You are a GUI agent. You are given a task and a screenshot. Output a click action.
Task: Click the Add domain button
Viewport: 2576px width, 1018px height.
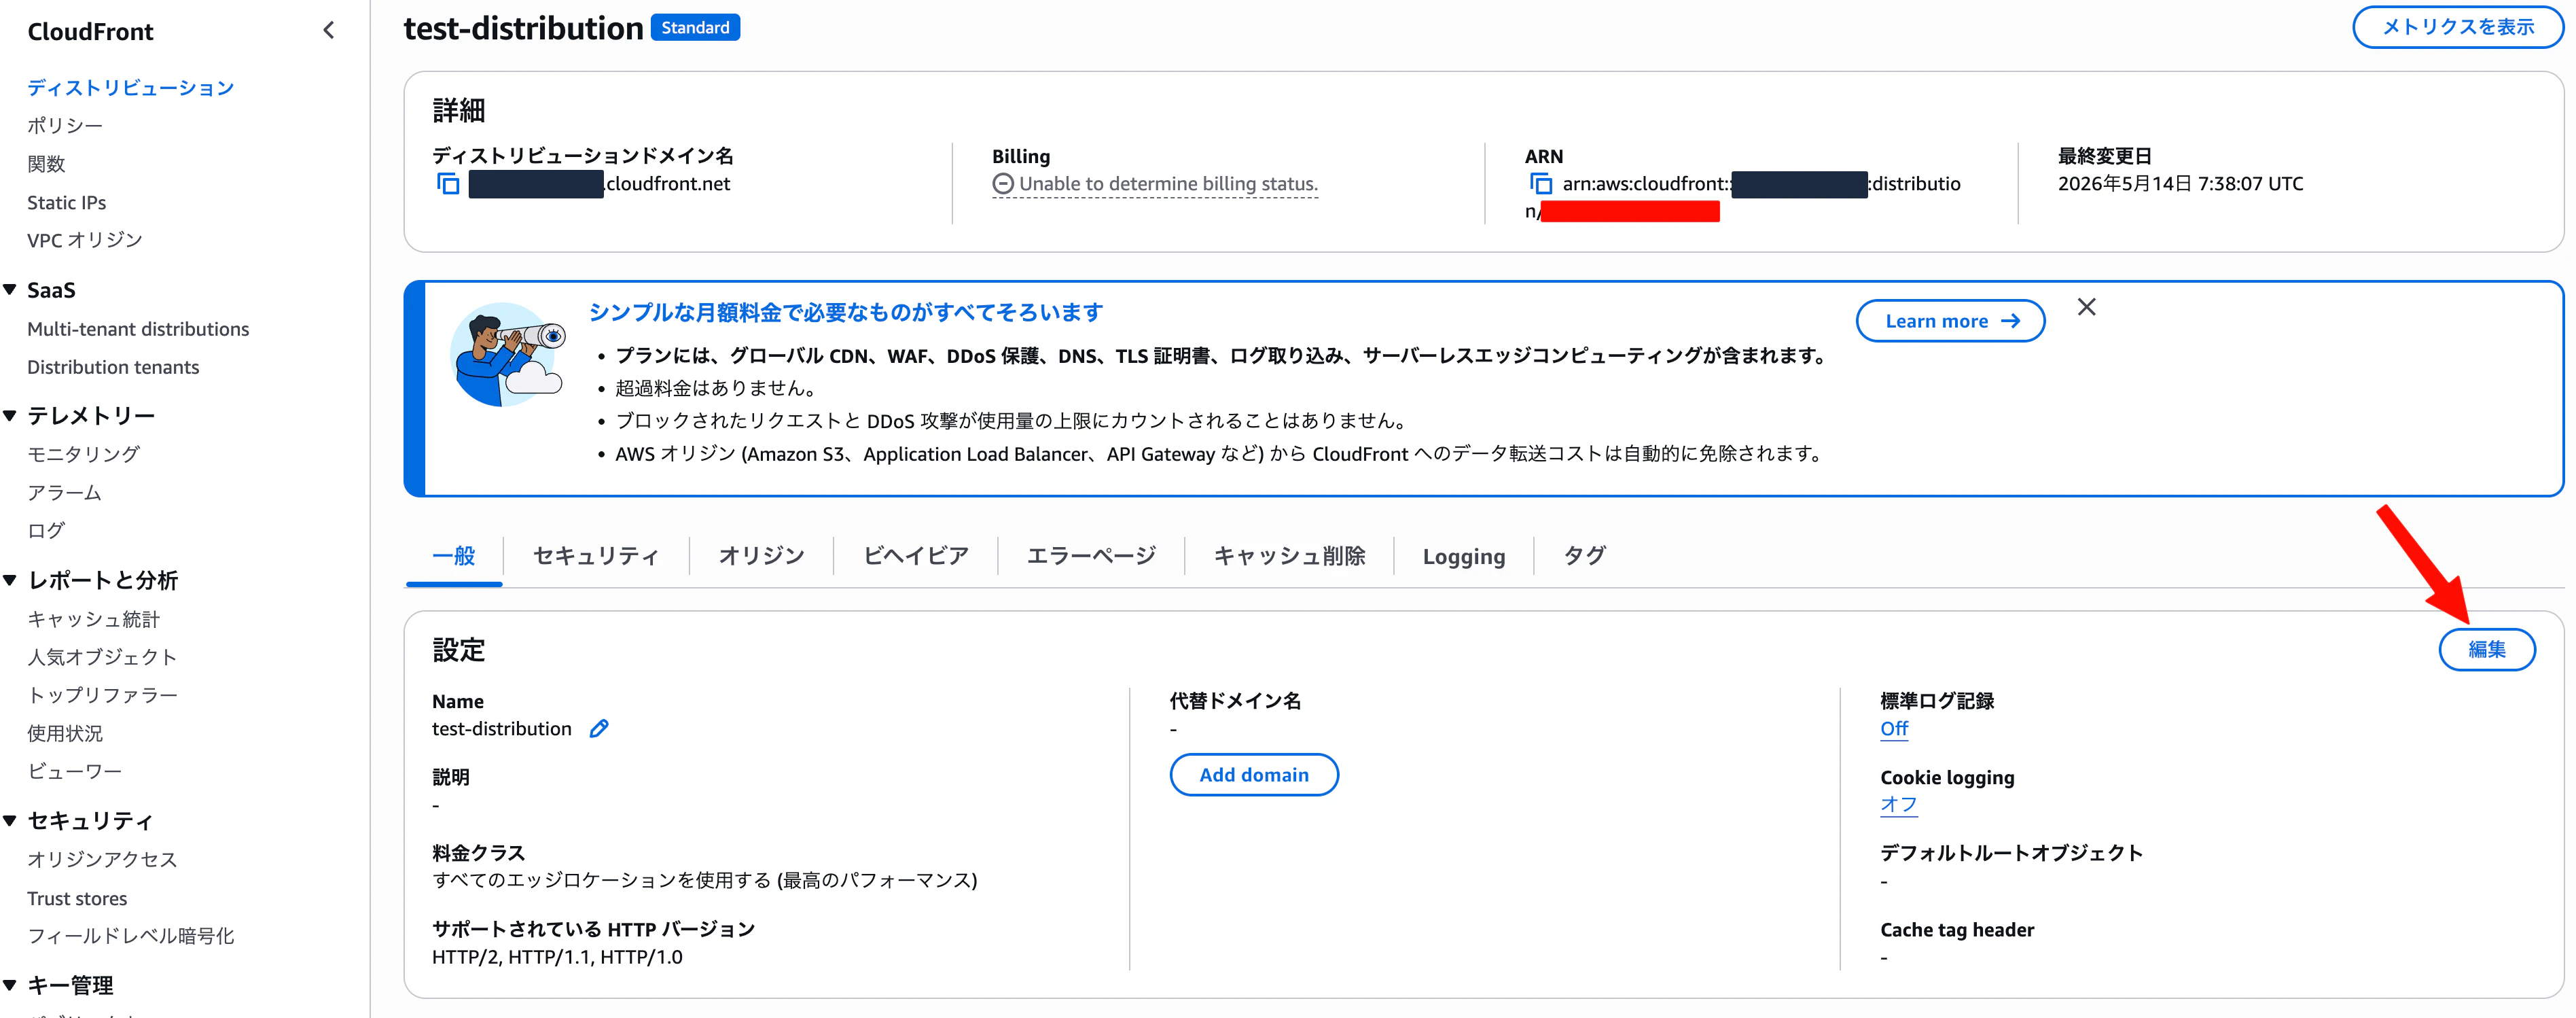(1254, 775)
